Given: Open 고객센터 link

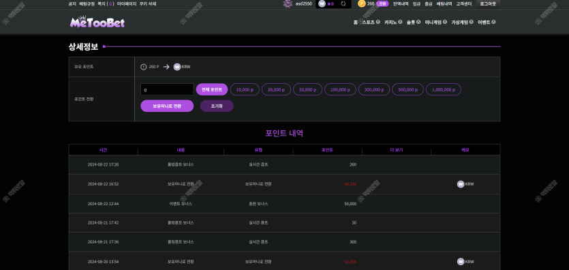Looking at the screenshot, I should point(464,4).
